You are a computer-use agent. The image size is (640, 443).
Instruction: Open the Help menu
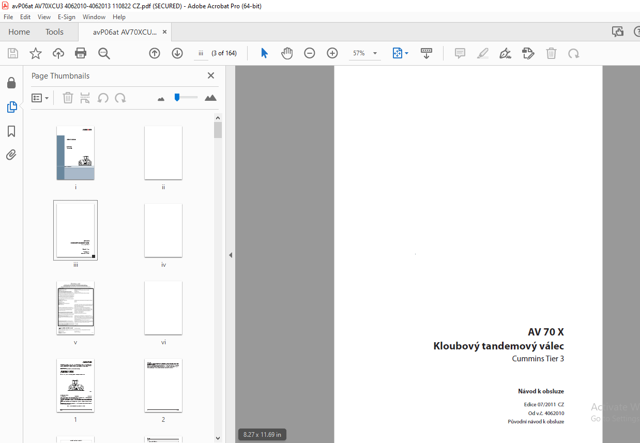pos(119,17)
